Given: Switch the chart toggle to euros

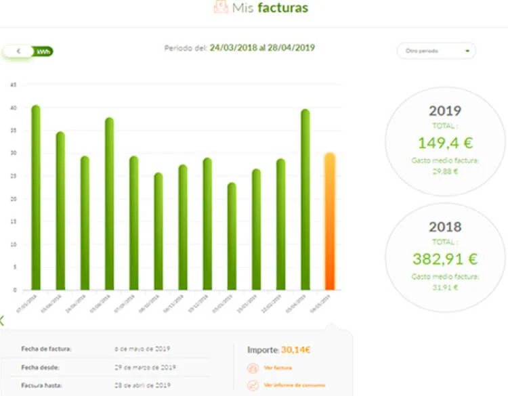Looking at the screenshot, I should pyautogui.click(x=18, y=51).
